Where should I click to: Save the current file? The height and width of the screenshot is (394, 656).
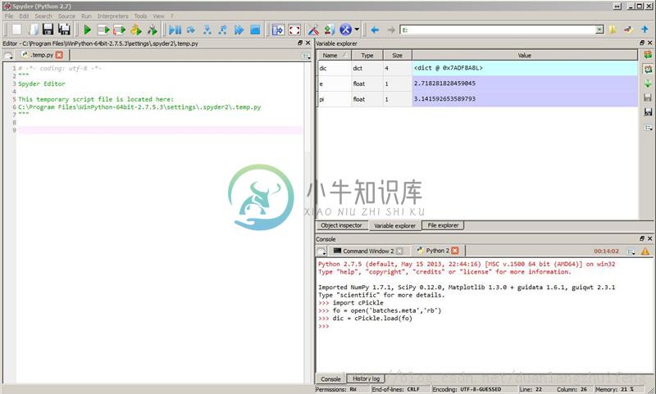48,29
